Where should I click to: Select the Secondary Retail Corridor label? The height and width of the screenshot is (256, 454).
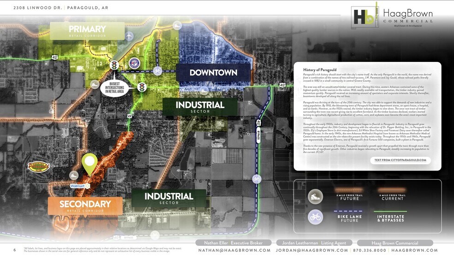tap(85, 206)
